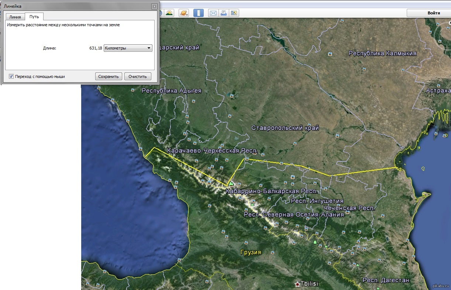Uncheck Переход с помощью мыши checkbox
Screen dimensions: 451x290
[x=11, y=76]
